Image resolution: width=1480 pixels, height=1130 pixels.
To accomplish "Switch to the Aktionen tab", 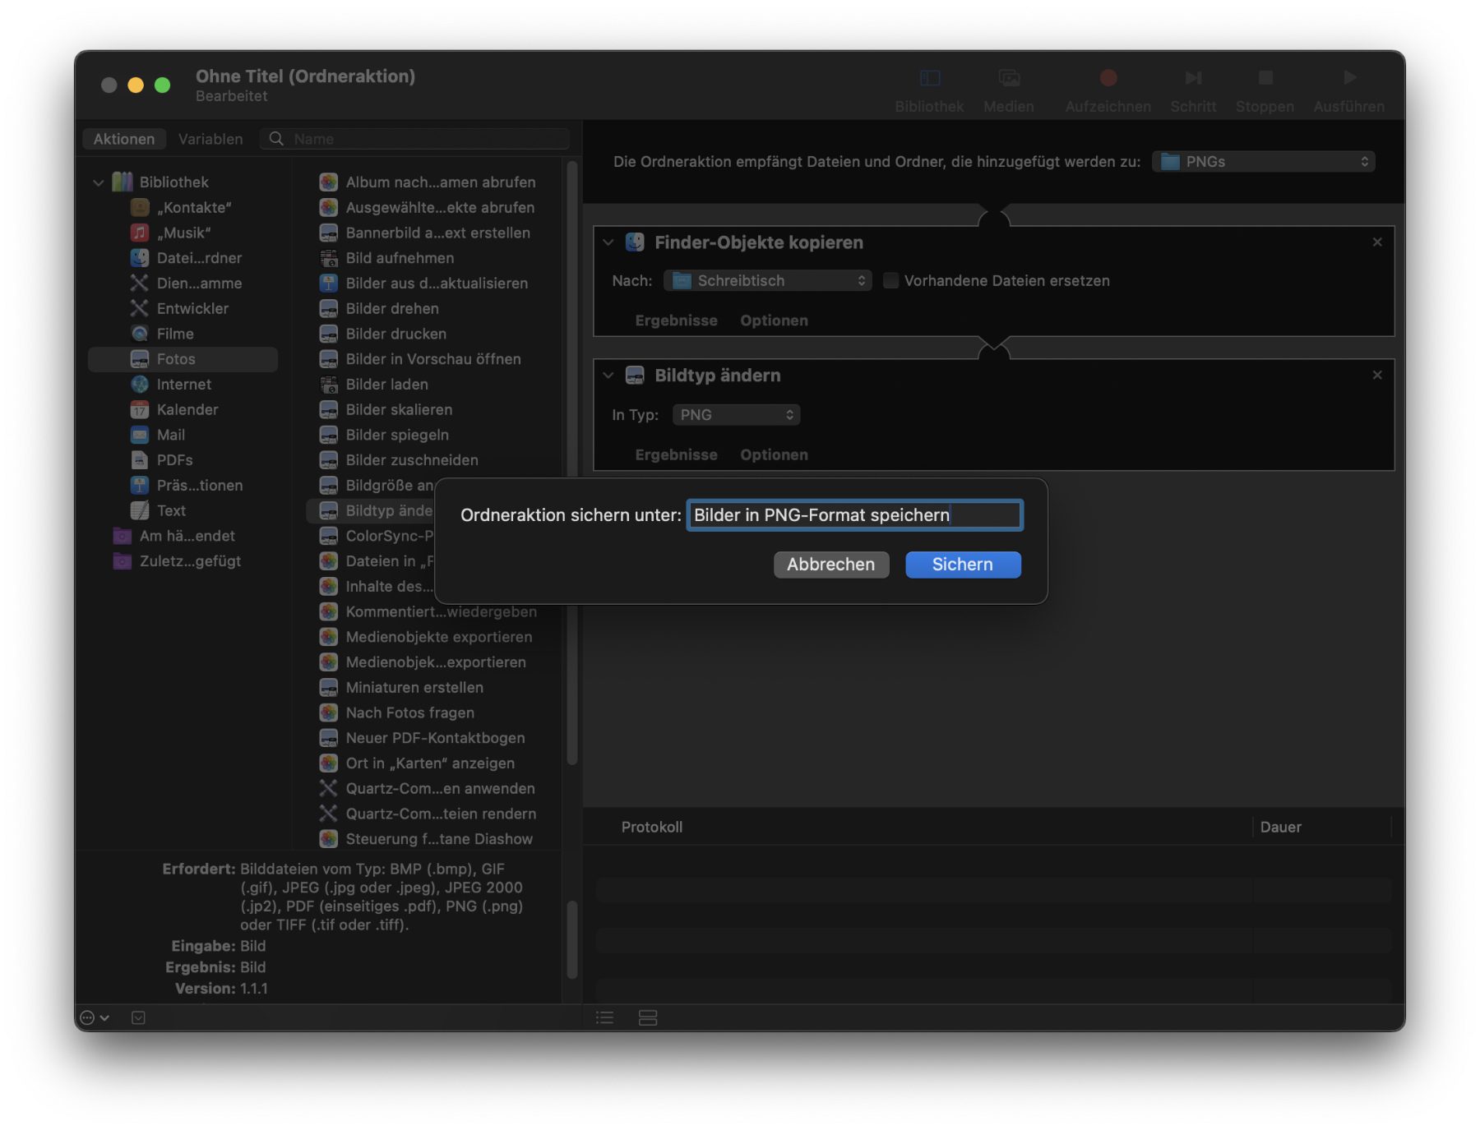I will point(124,139).
